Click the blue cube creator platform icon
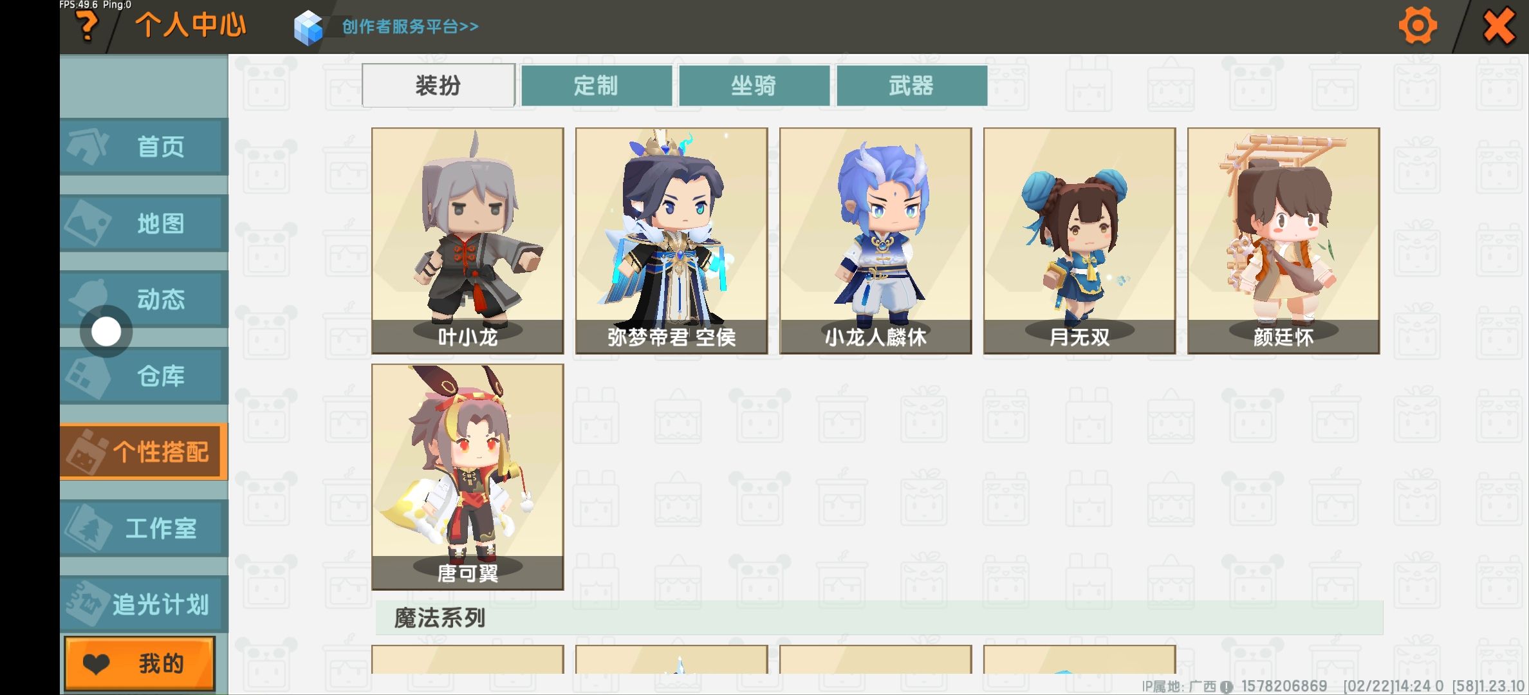Image resolution: width=1529 pixels, height=695 pixels. click(308, 27)
